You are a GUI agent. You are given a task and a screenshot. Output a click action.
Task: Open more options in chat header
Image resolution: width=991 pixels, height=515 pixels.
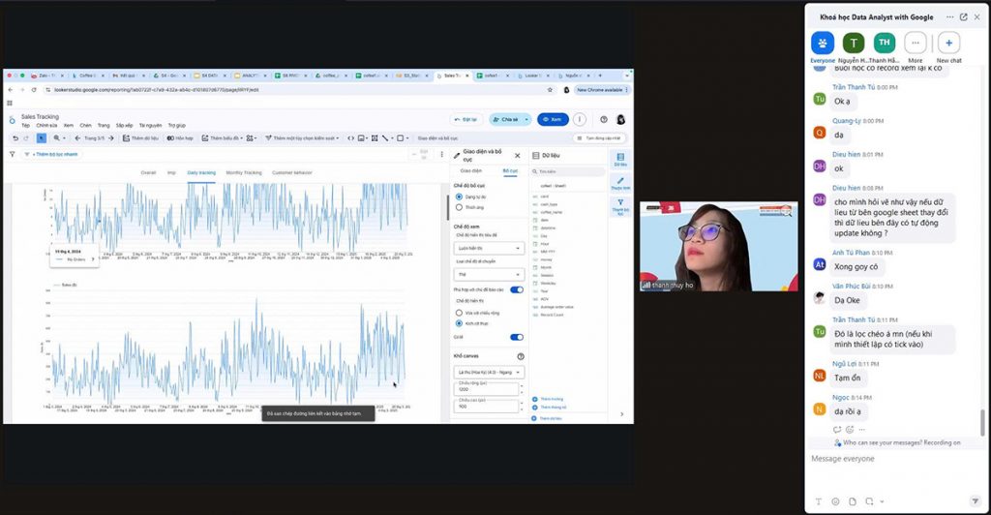(x=949, y=17)
